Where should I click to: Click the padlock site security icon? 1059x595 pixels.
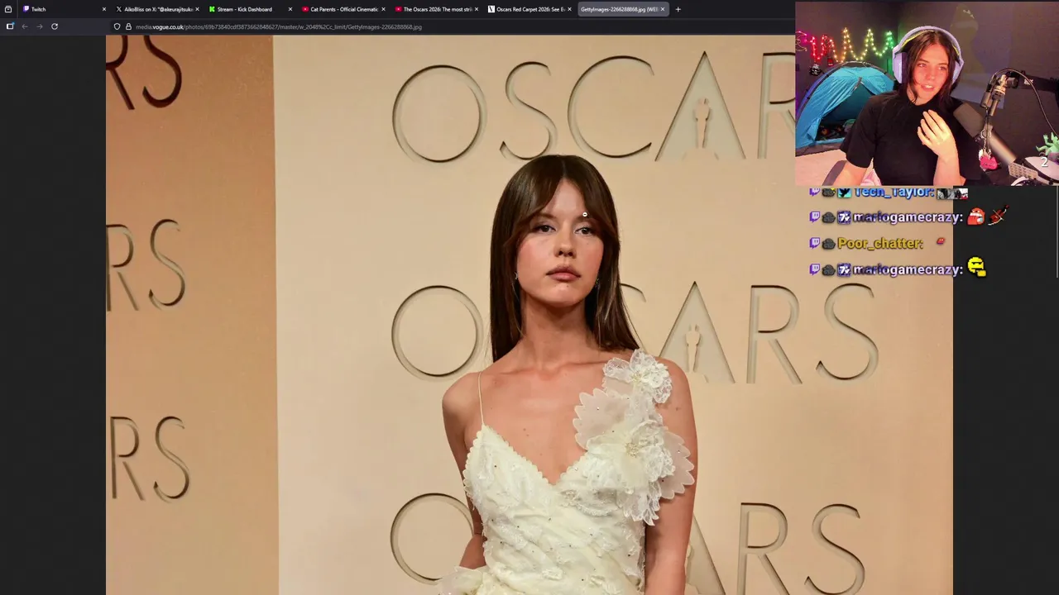point(128,26)
